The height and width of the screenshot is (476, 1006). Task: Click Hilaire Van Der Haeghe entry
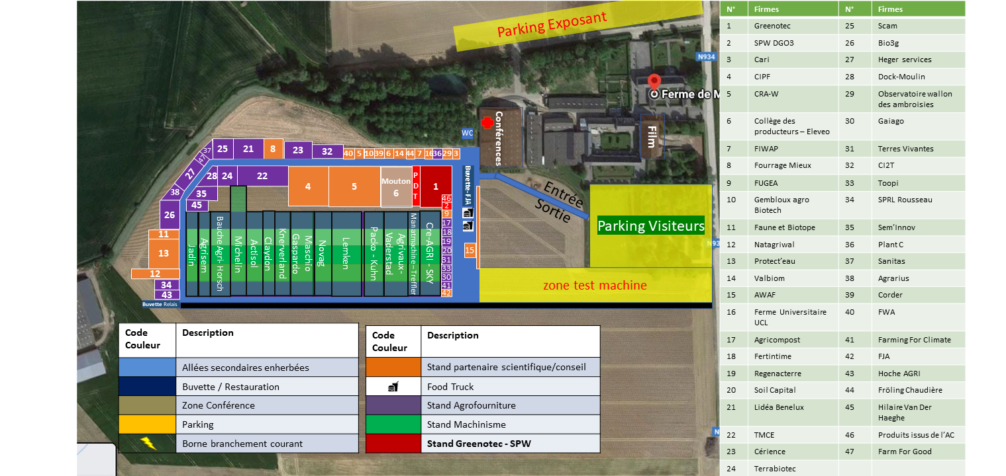pyautogui.click(x=905, y=413)
